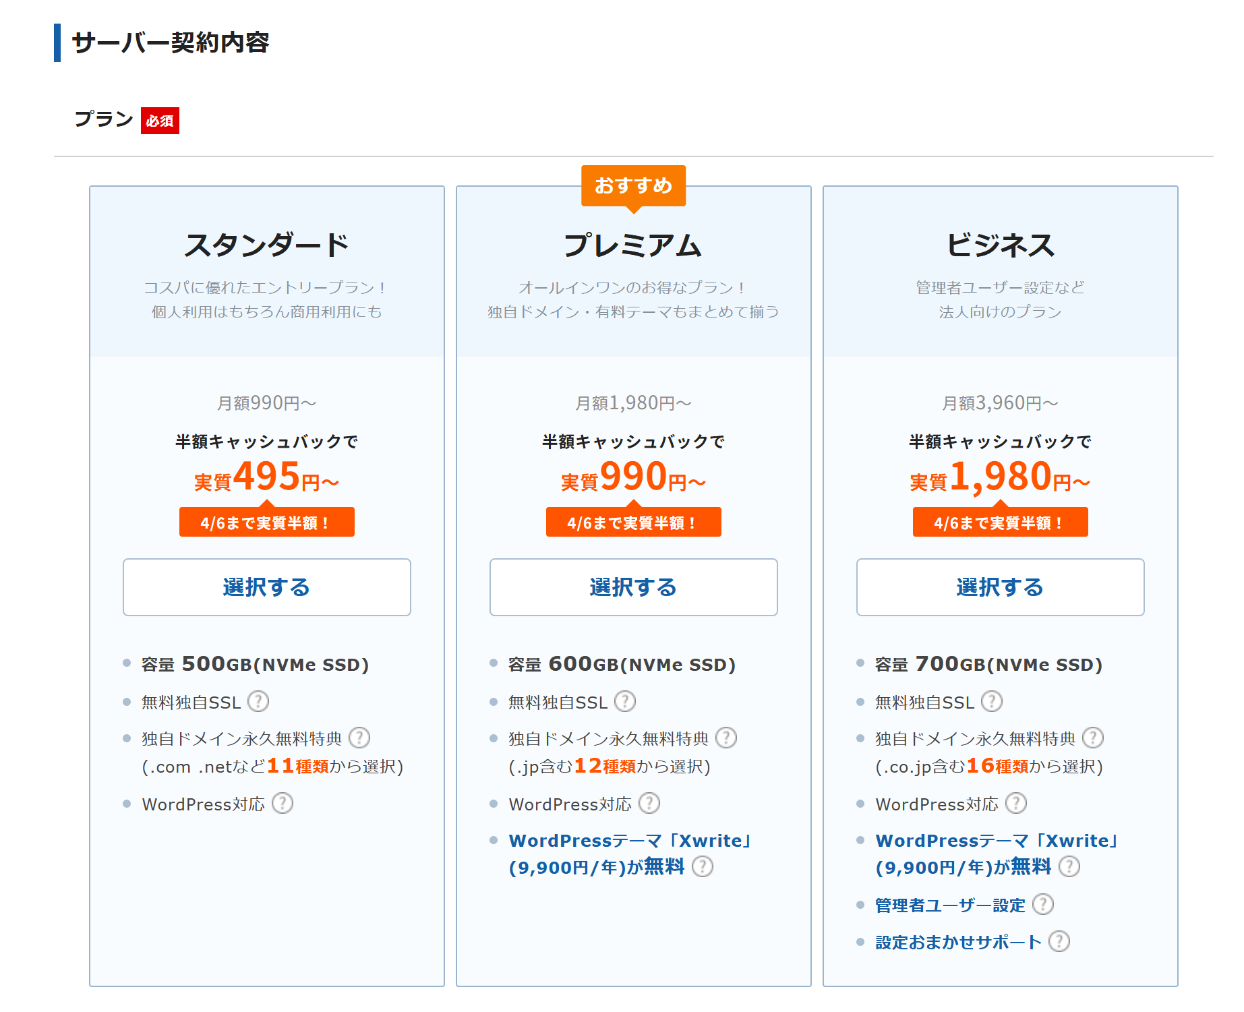The height and width of the screenshot is (1012, 1244).
Task: Open help icon for ビジネス 無料独自SSL
Action: tap(992, 702)
